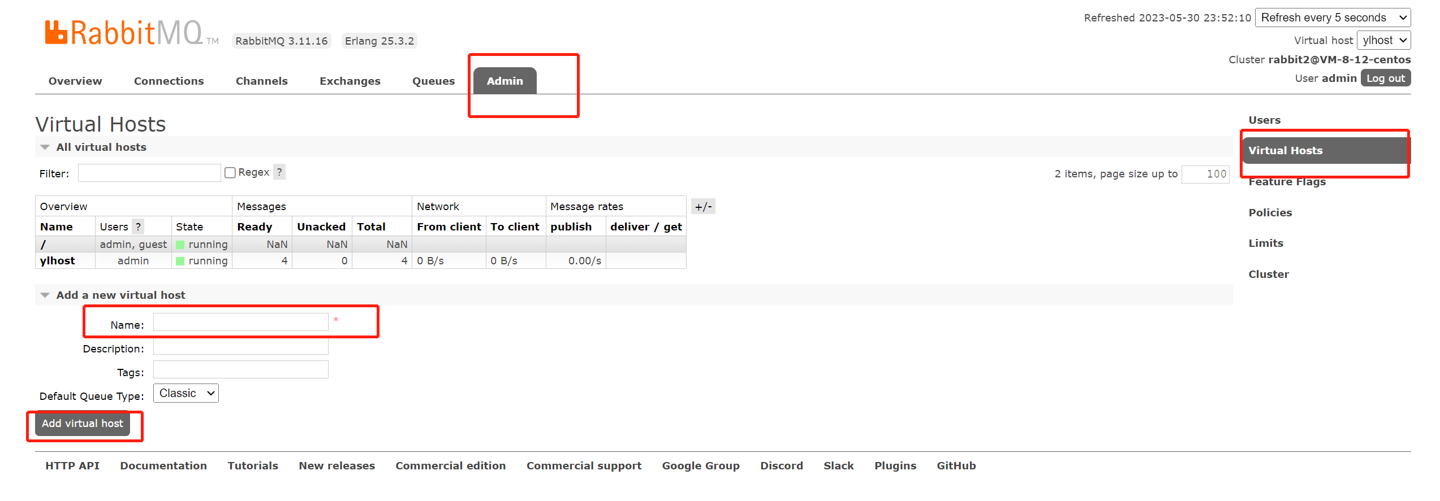Open the Cluster section
The width and height of the screenshot is (1440, 501).
pos(1268,274)
